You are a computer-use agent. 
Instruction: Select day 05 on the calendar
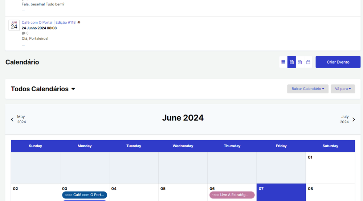[x=183, y=192]
